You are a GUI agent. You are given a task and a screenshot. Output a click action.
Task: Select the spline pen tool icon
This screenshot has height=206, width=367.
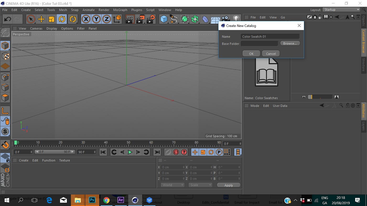click(174, 19)
